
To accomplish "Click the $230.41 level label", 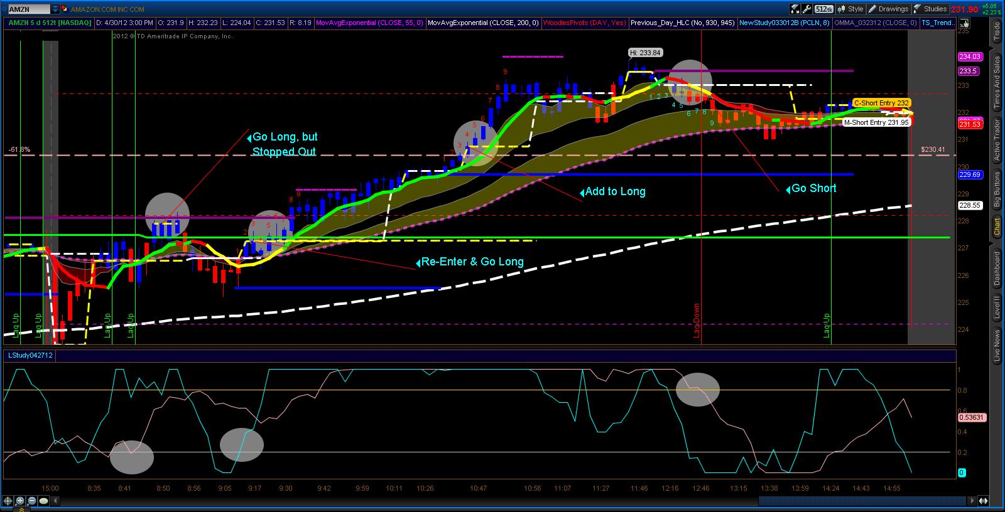I will 932,149.
